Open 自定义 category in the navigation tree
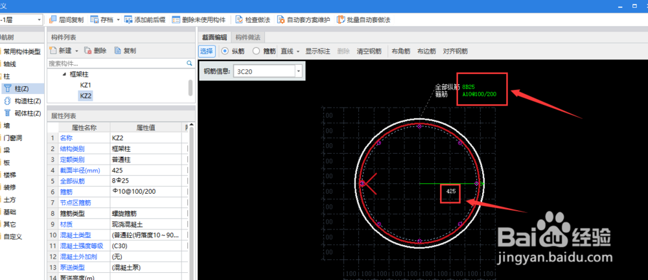Screen dimensions: 648x280 [x=12, y=237]
